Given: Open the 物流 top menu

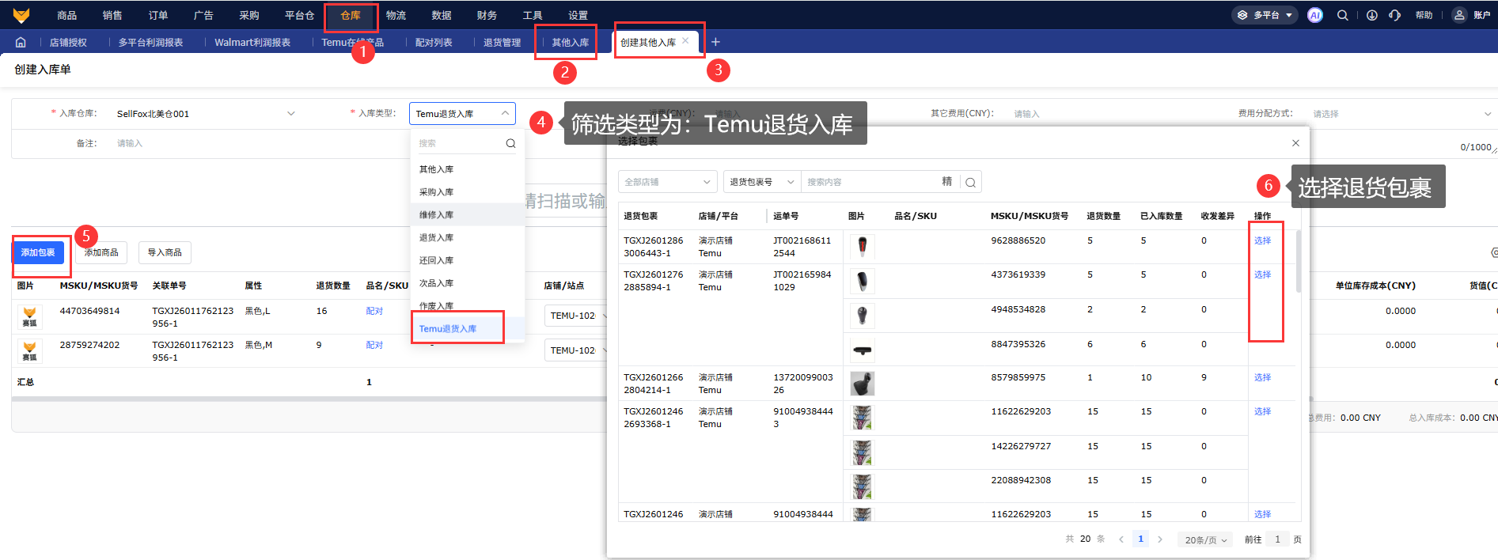Looking at the screenshot, I should pos(396,15).
